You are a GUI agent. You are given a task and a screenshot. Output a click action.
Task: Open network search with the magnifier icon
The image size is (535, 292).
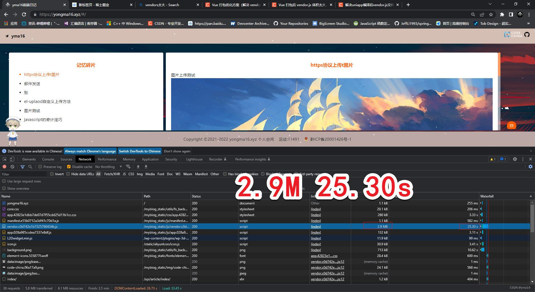click(x=30, y=167)
